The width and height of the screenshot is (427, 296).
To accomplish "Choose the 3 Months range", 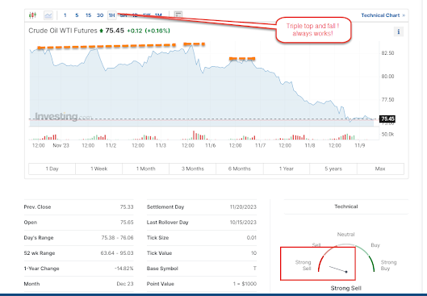I will 193,169.
